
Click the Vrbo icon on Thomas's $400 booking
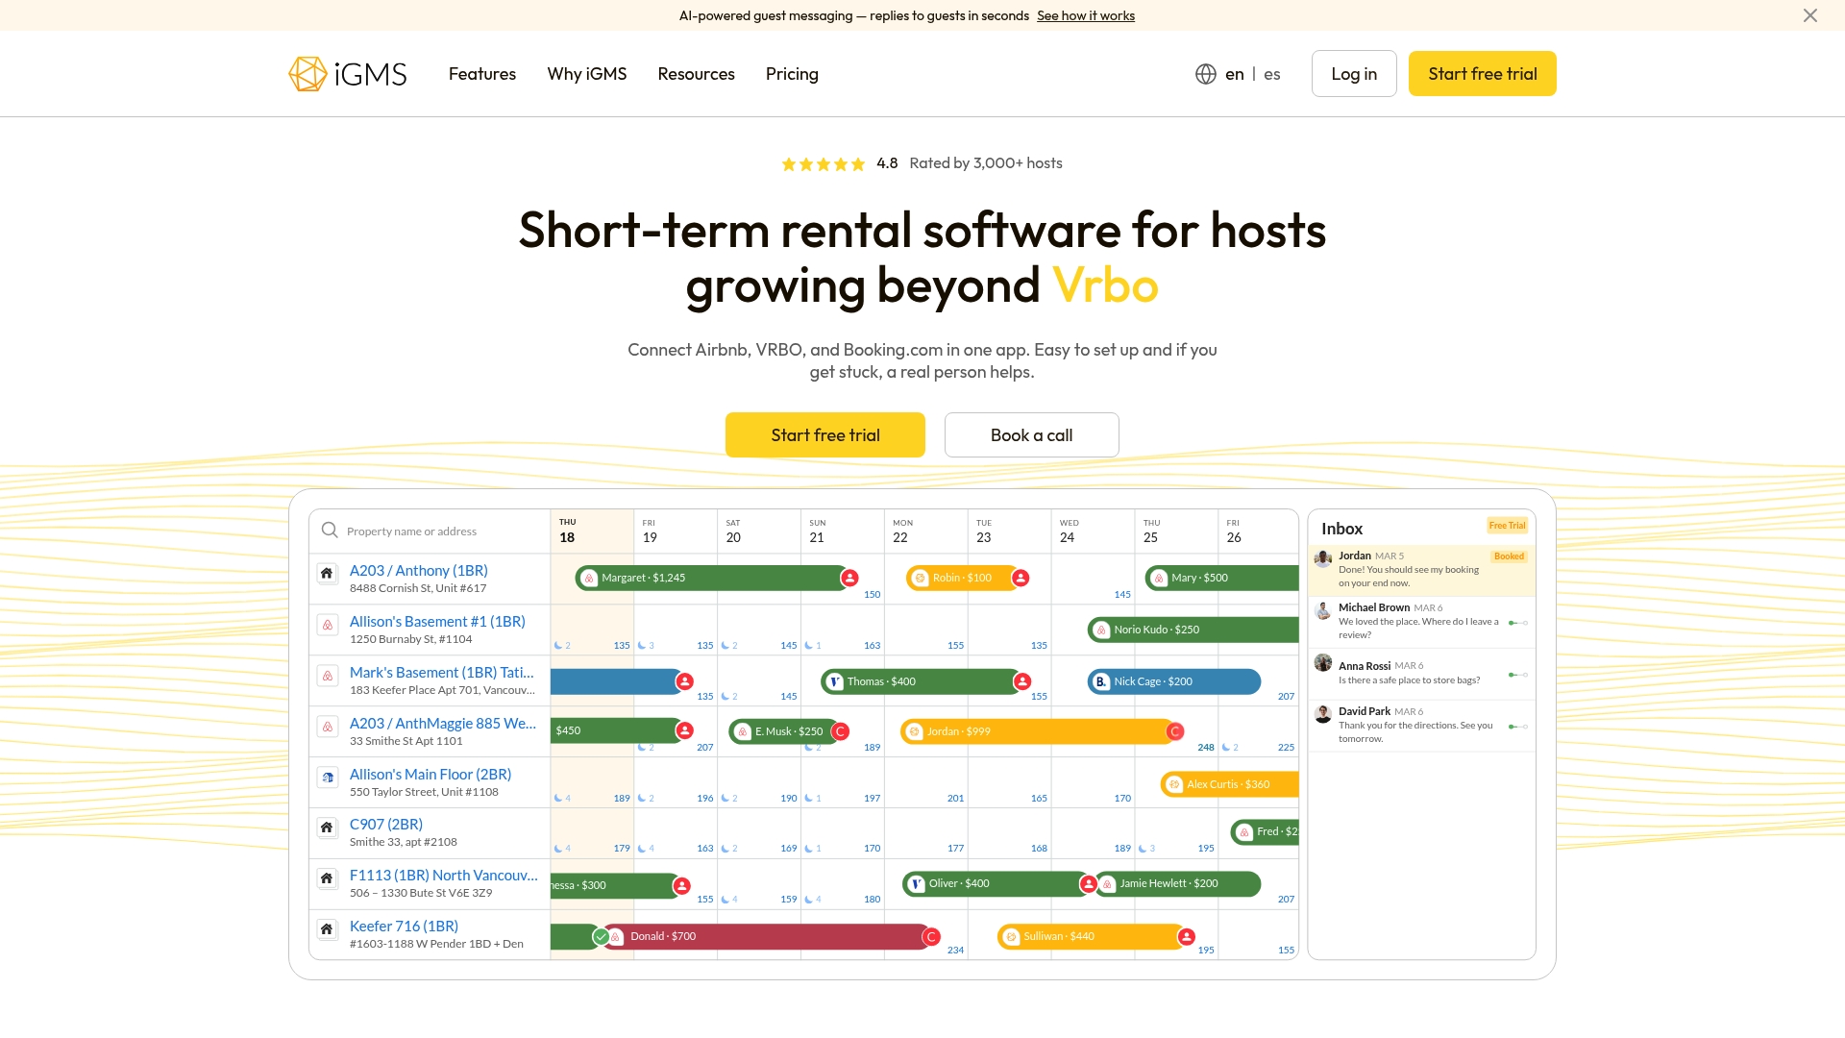pos(835,681)
